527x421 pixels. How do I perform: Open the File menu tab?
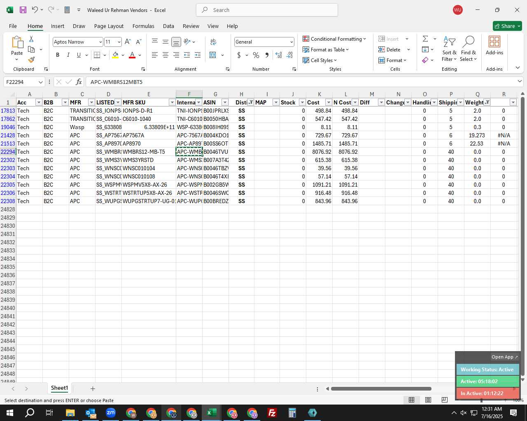tap(13, 26)
